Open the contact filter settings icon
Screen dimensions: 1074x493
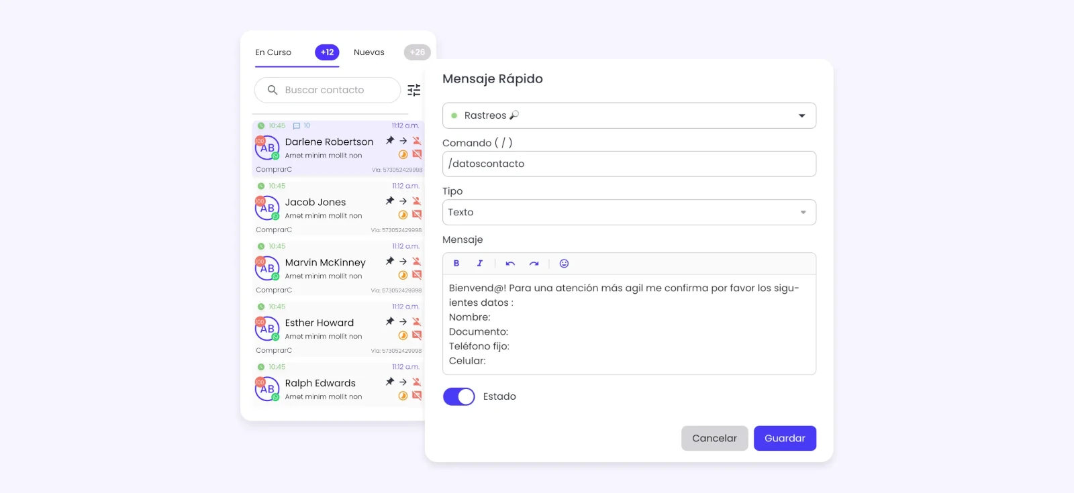click(x=414, y=90)
